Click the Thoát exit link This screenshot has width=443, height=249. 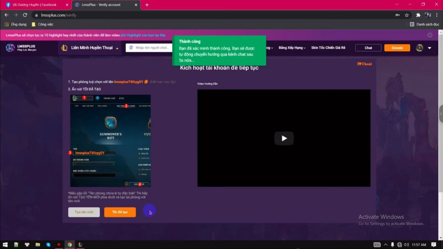(x=364, y=64)
